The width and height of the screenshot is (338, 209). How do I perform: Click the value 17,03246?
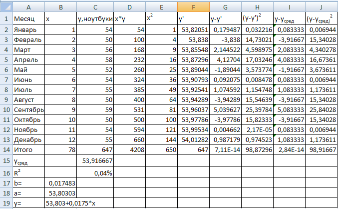tap(257, 59)
